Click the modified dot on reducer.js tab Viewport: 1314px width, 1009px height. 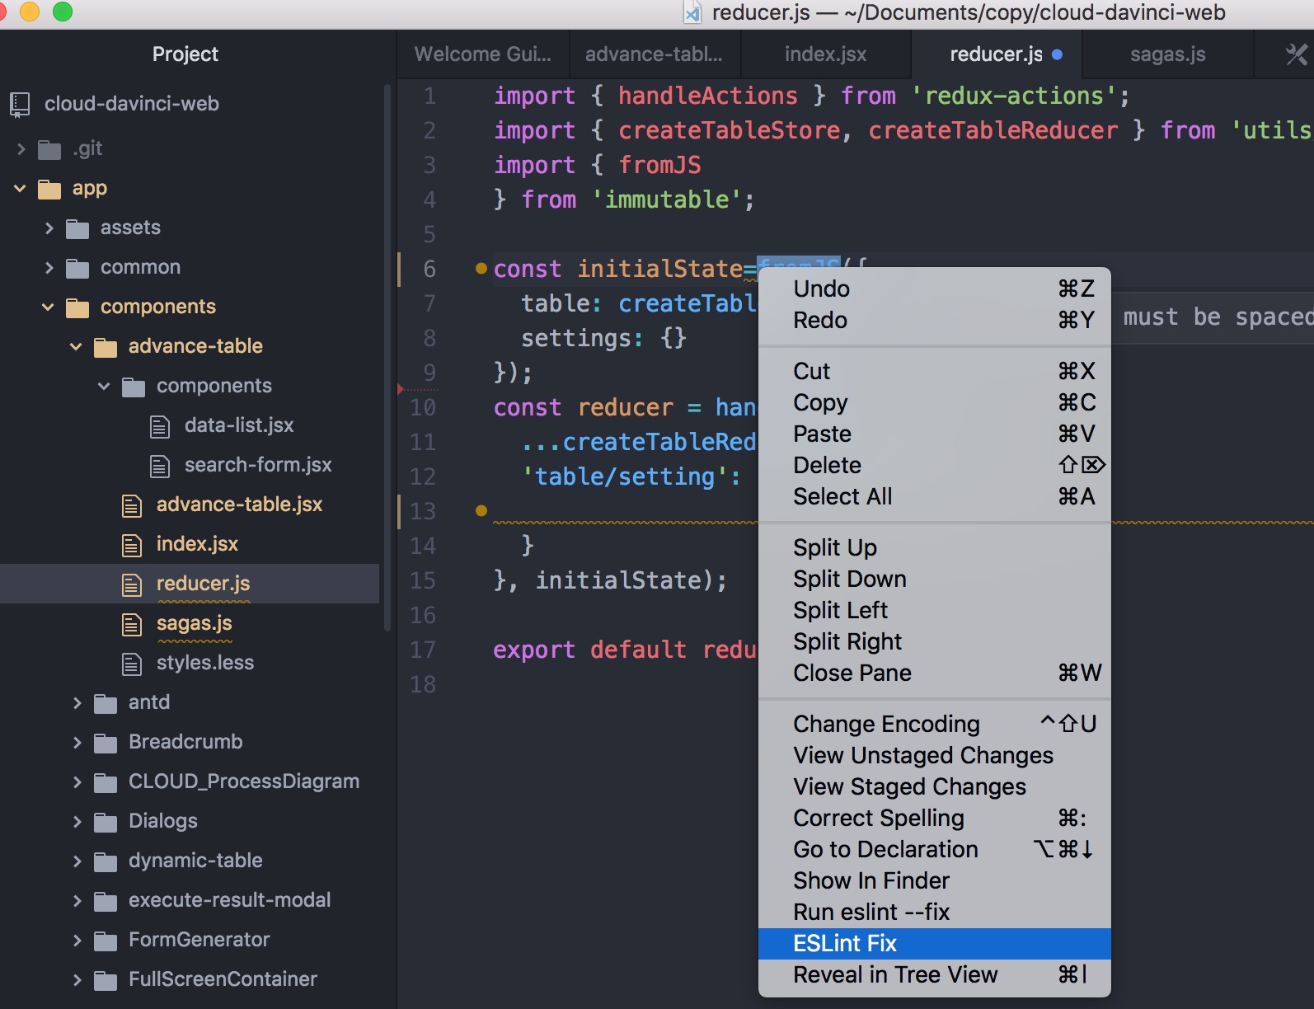point(1057,54)
